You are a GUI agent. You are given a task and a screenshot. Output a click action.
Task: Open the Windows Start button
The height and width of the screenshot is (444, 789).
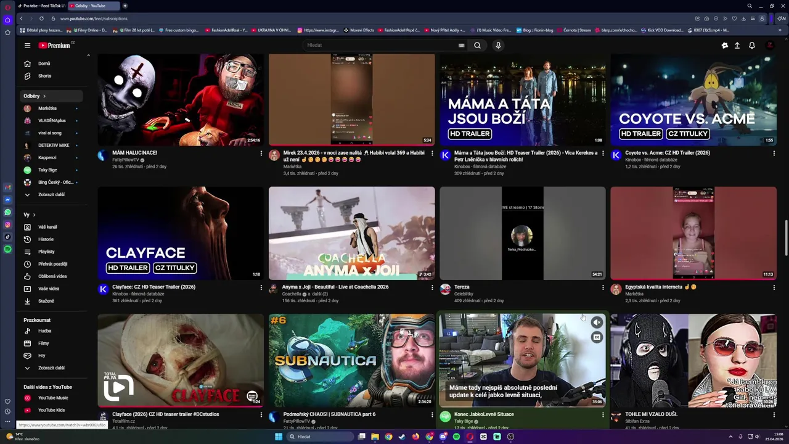[279, 437]
